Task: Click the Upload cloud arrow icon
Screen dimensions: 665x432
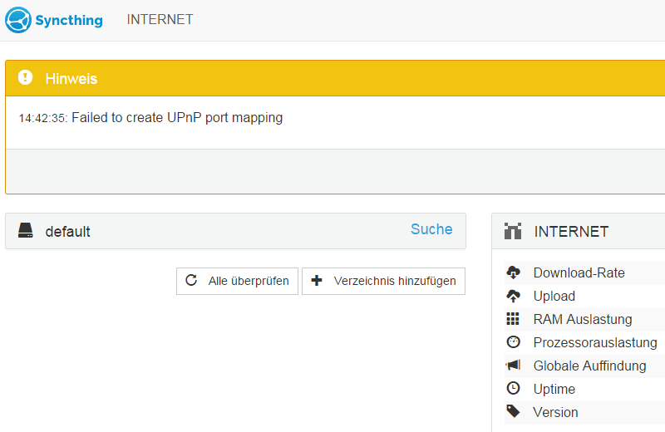Action: [513, 296]
